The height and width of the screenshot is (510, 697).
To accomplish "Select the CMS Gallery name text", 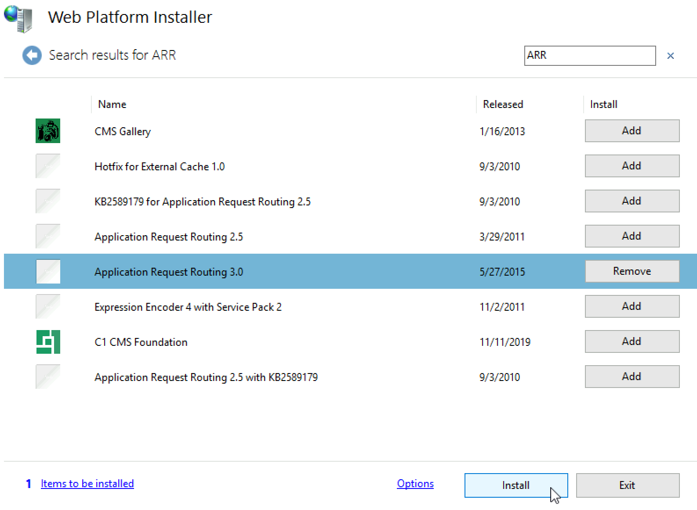I will pyautogui.click(x=123, y=131).
